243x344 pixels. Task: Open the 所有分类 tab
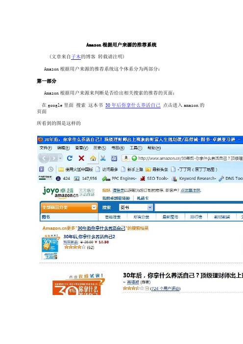pyautogui.click(x=142, y=217)
